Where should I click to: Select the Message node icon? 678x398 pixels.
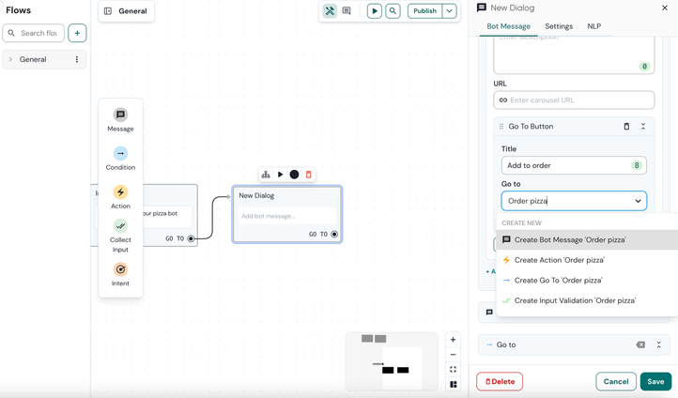pos(120,115)
